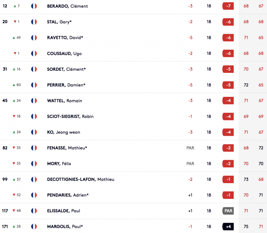
Task: Click the flag icon next to ELISSALDE, Paul
Action: 34,211
